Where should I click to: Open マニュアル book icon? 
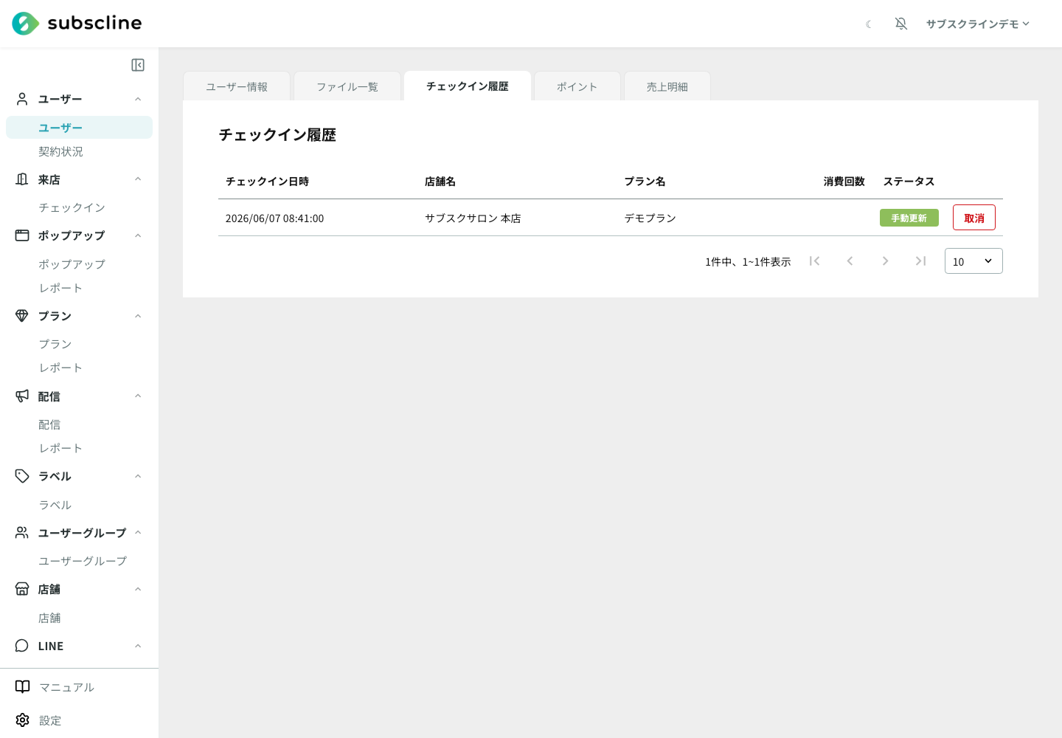coord(23,687)
